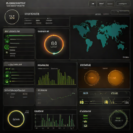
Task: Click the round yellow icon in the readout panel
Action: tap(106, 102)
